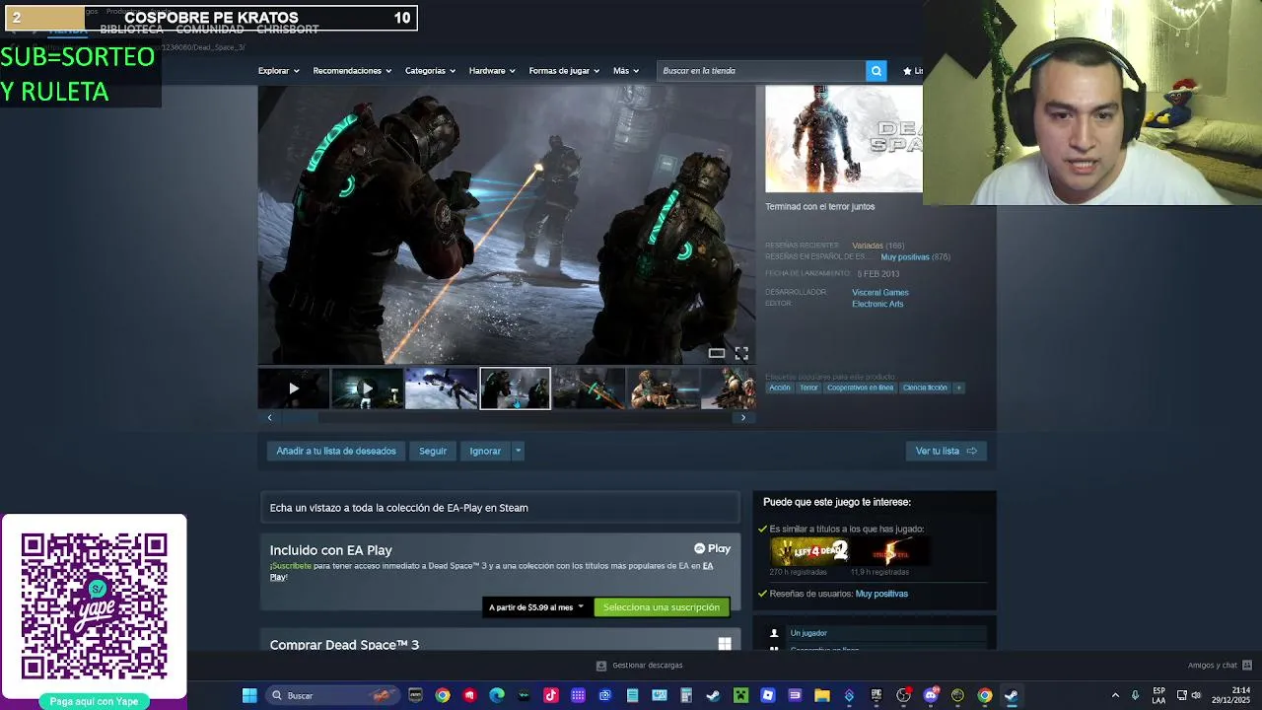Expand the Más menu
Viewport: 1262px width, 710px height.
click(626, 71)
